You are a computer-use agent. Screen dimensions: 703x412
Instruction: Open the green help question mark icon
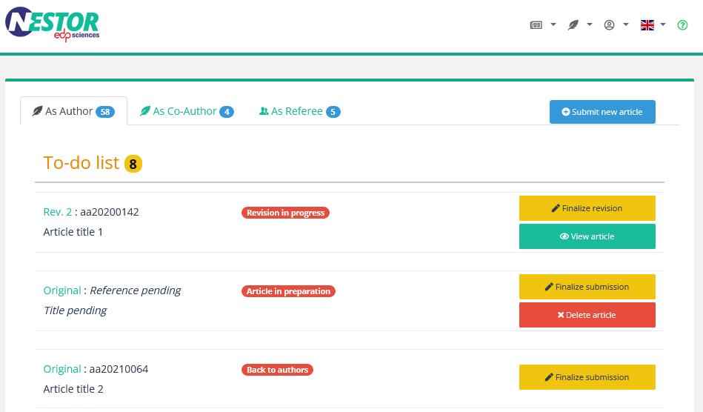pos(682,25)
